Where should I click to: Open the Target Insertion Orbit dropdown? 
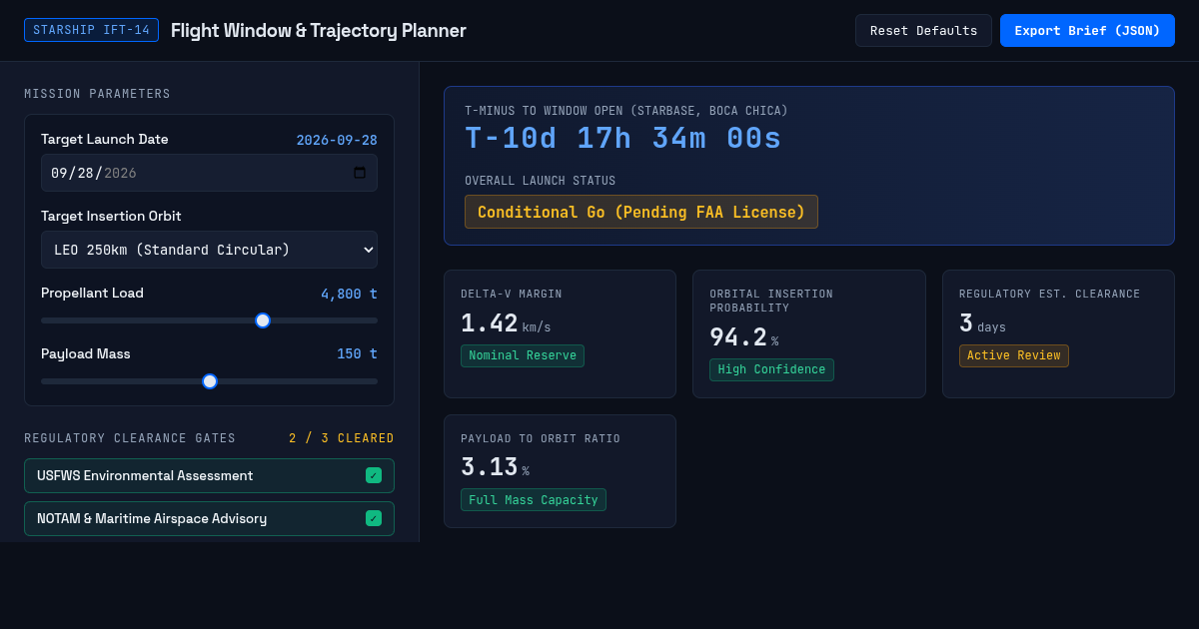(x=209, y=250)
